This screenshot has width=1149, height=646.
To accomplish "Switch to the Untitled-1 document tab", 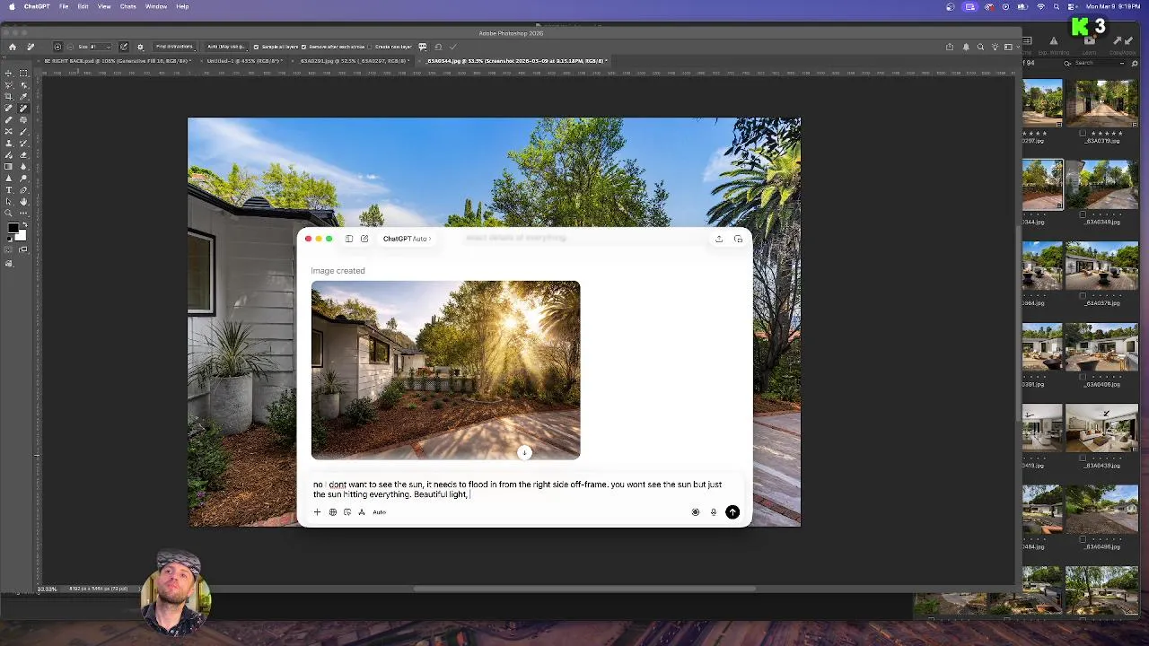I will point(243,61).
